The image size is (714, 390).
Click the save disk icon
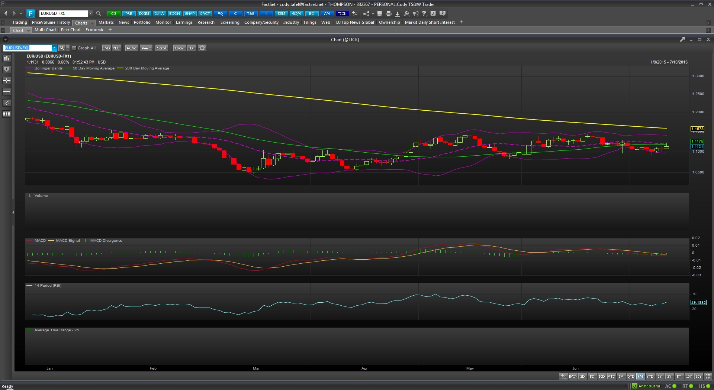coord(380,13)
